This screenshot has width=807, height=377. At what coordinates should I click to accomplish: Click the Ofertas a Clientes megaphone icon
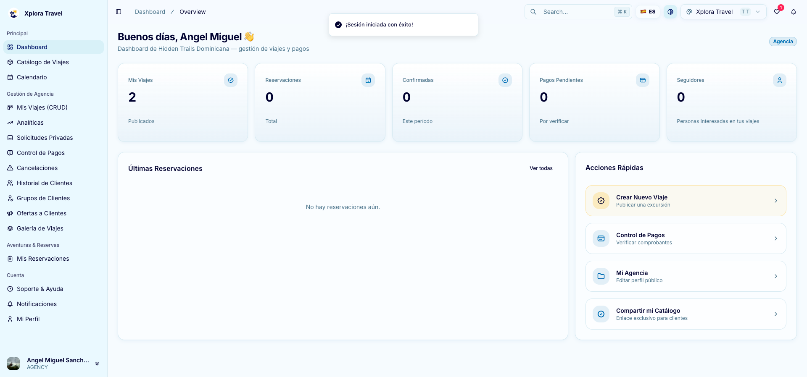coord(10,213)
